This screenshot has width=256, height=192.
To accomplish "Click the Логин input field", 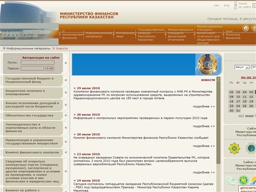I will 37,62.
